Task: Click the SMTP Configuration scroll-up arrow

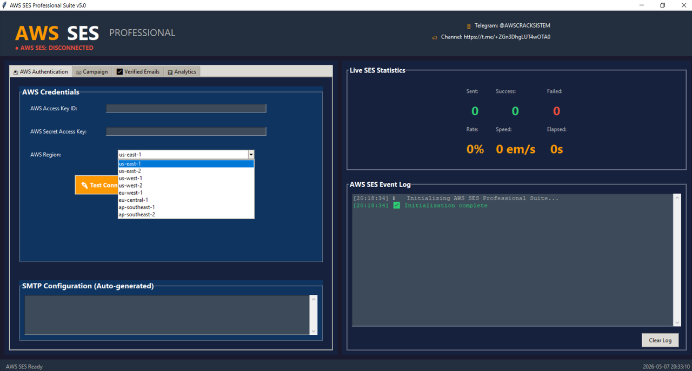Action: (x=314, y=299)
